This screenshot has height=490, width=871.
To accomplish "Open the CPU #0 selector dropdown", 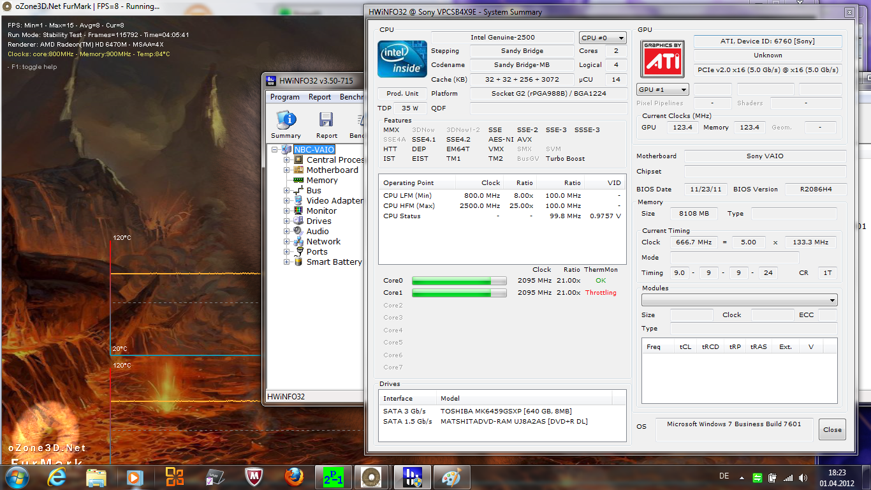I will pyautogui.click(x=603, y=38).
